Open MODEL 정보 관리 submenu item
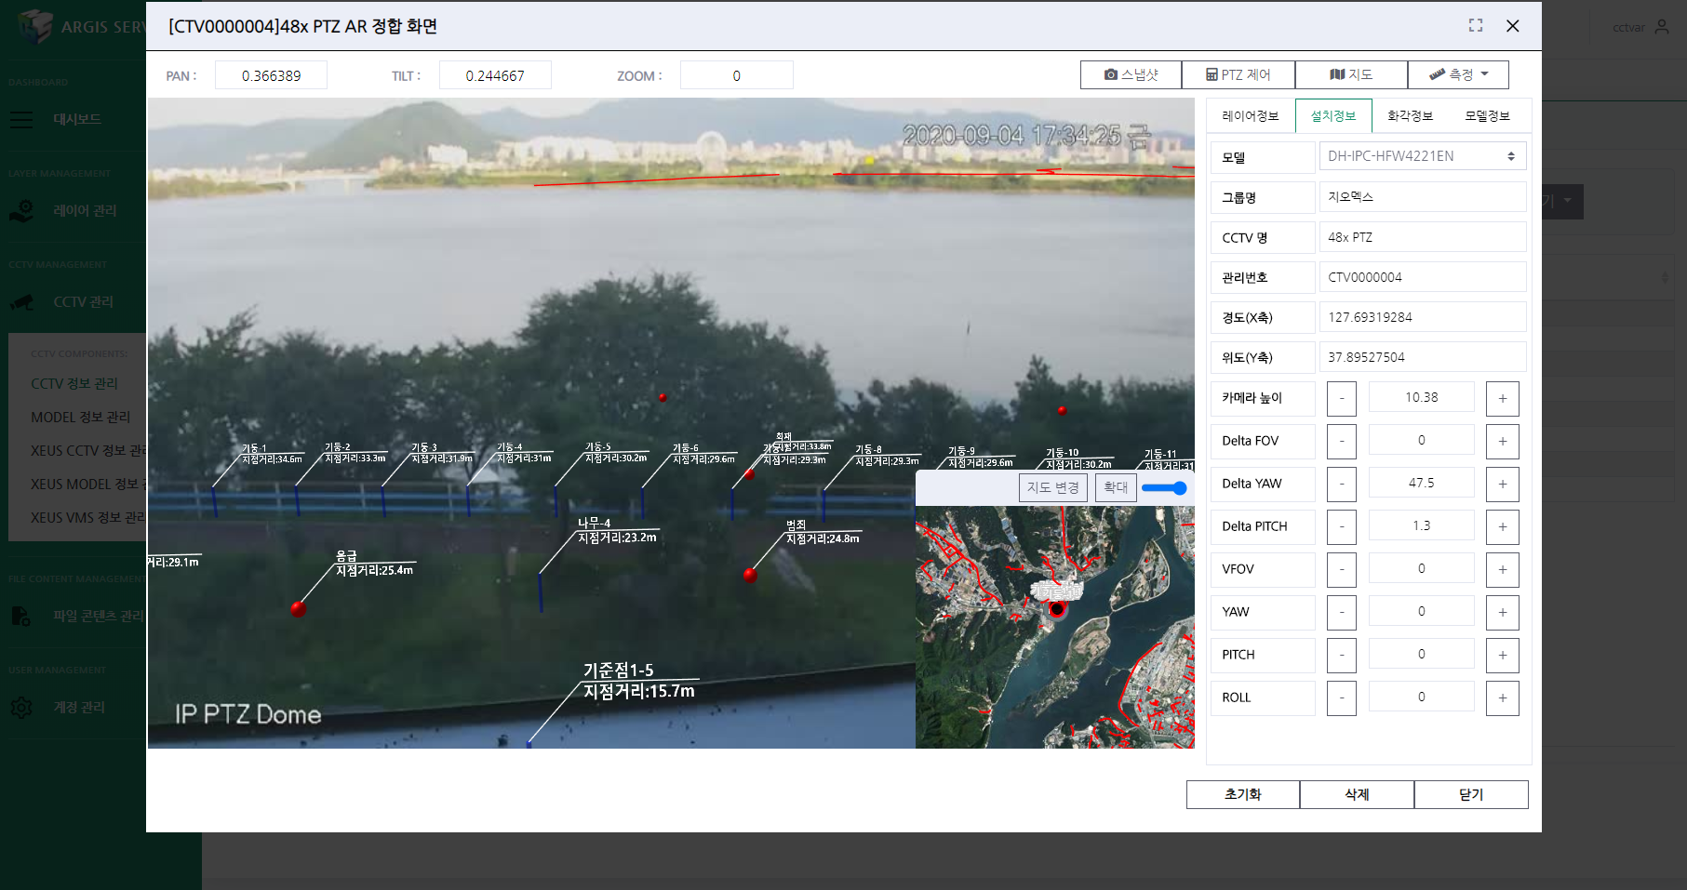This screenshot has height=890, width=1687. [81, 417]
